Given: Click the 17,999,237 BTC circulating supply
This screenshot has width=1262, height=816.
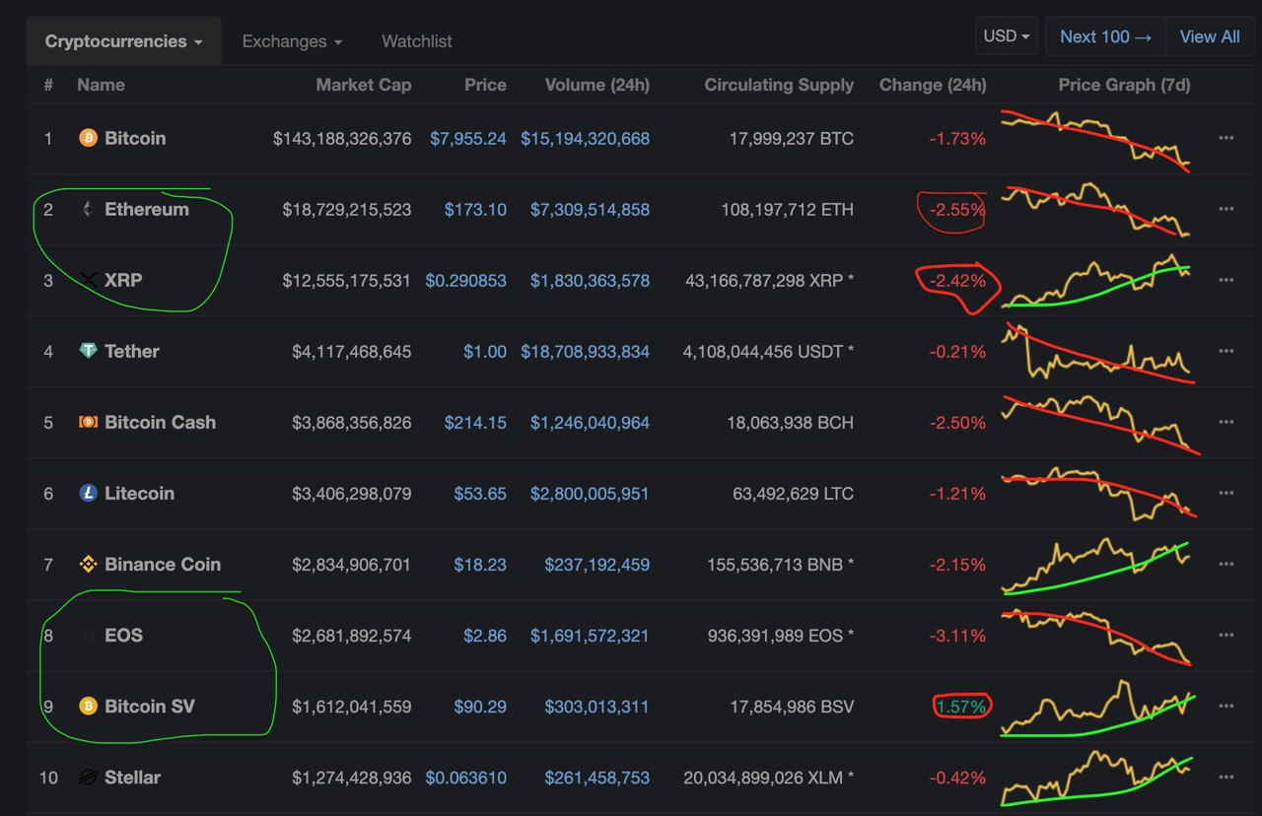Looking at the screenshot, I should (x=792, y=138).
